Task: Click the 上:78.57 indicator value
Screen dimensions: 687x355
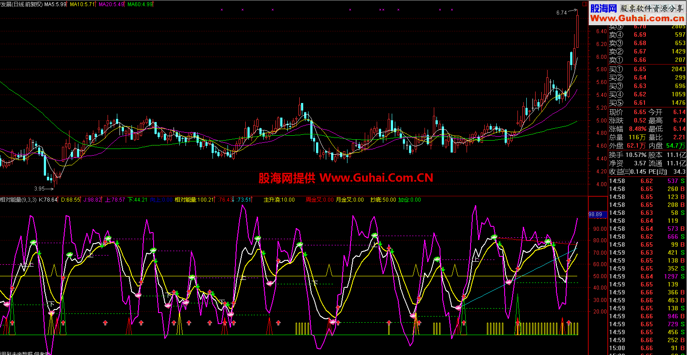Action: point(115,200)
